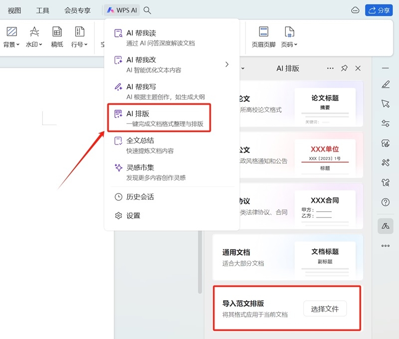Select the 论文标题 thesis template thumbnail
Viewport: 399px width, 339px height.
point(325,106)
